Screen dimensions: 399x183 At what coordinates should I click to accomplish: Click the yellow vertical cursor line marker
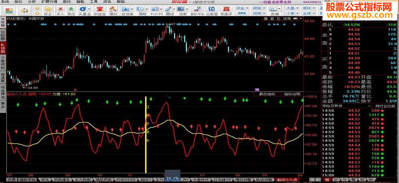(145, 135)
